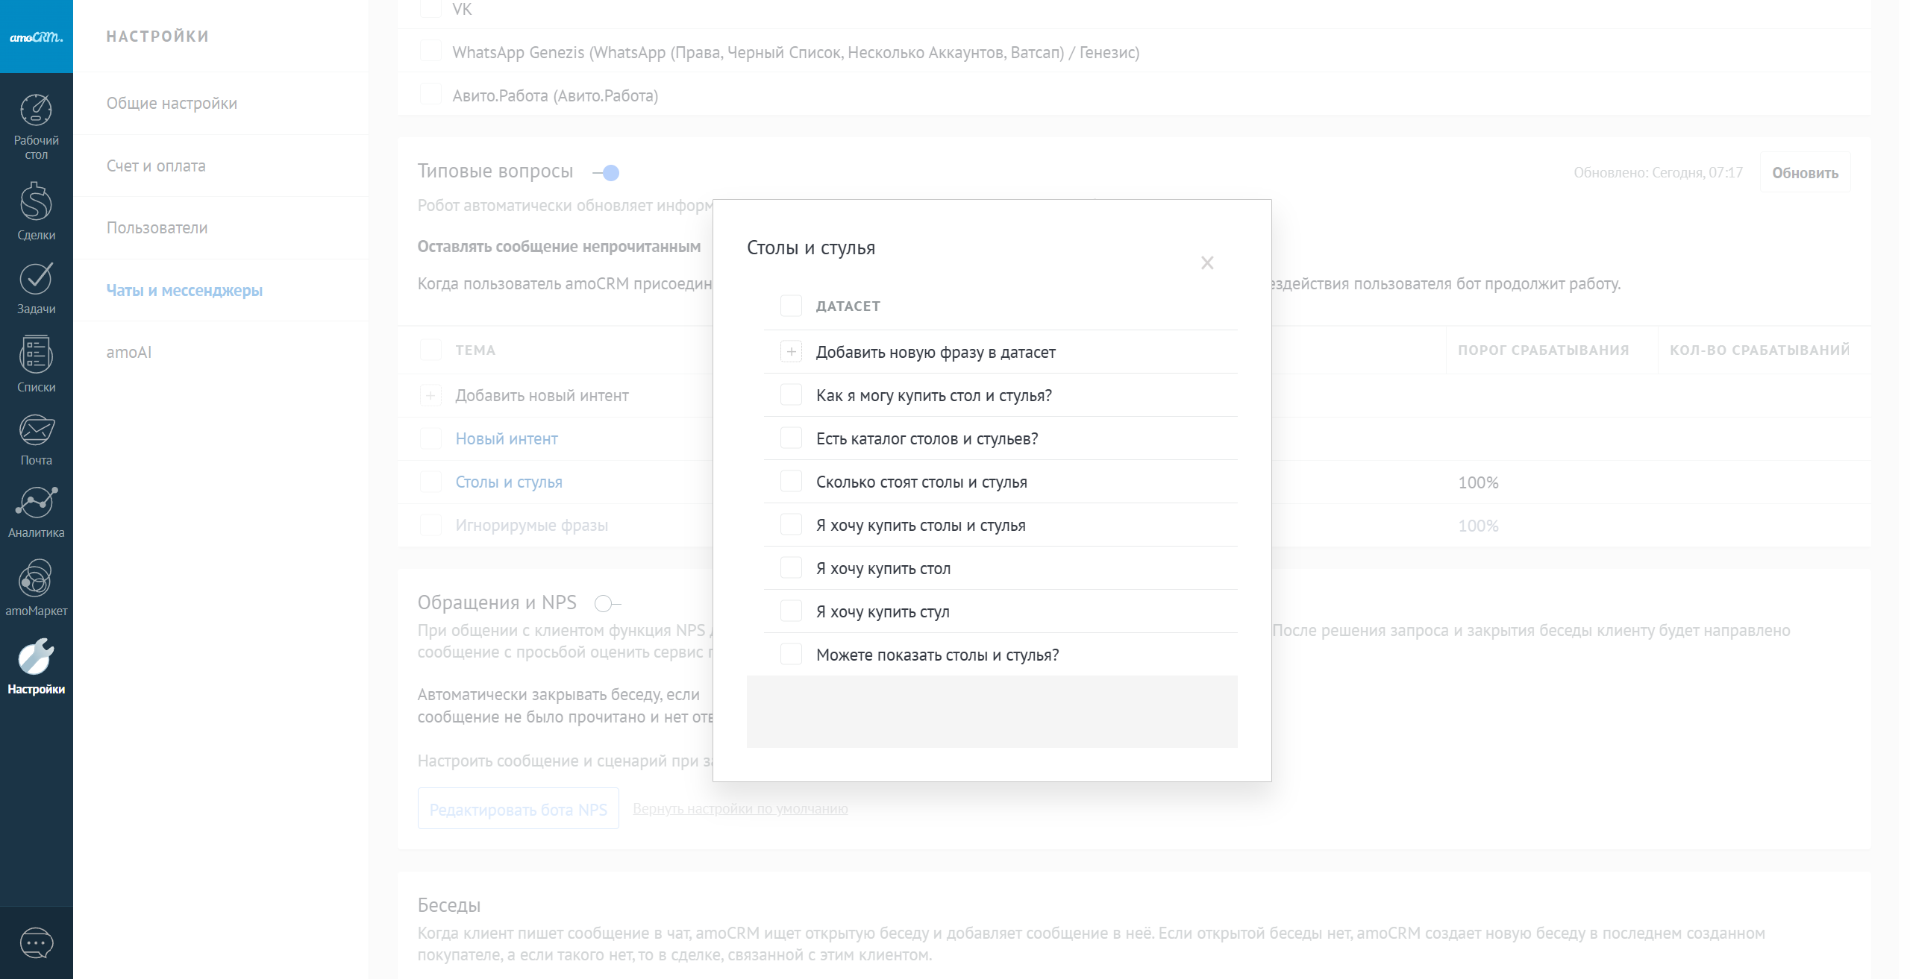The width and height of the screenshot is (1910, 979).
Task: Open the amoМаркет marketplace icon
Action: point(36,588)
